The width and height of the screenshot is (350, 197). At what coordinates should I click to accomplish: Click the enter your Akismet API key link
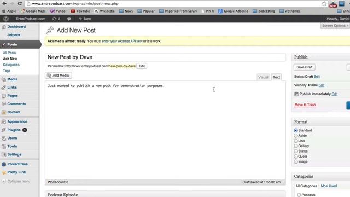pos(121,42)
